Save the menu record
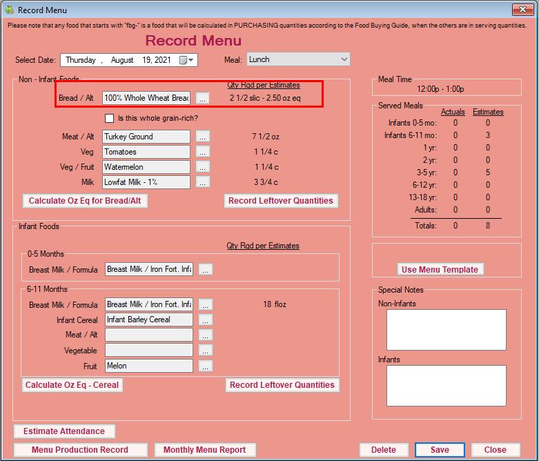 coord(440,450)
